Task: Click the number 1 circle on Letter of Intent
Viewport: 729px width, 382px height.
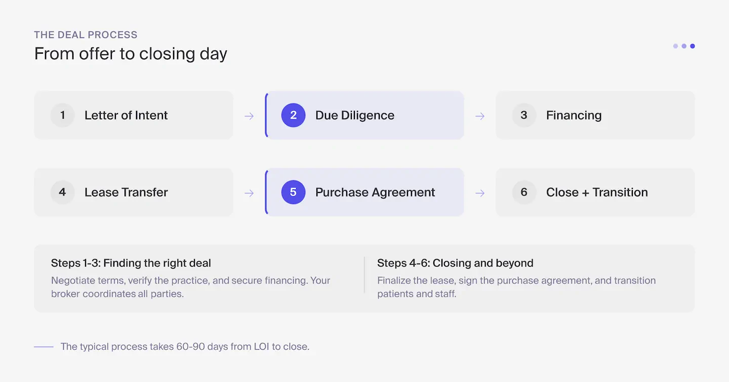Action: (x=62, y=115)
